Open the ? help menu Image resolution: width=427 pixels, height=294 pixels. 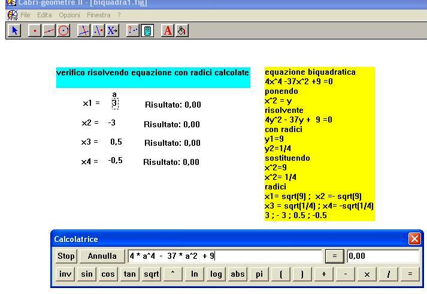click(x=119, y=15)
